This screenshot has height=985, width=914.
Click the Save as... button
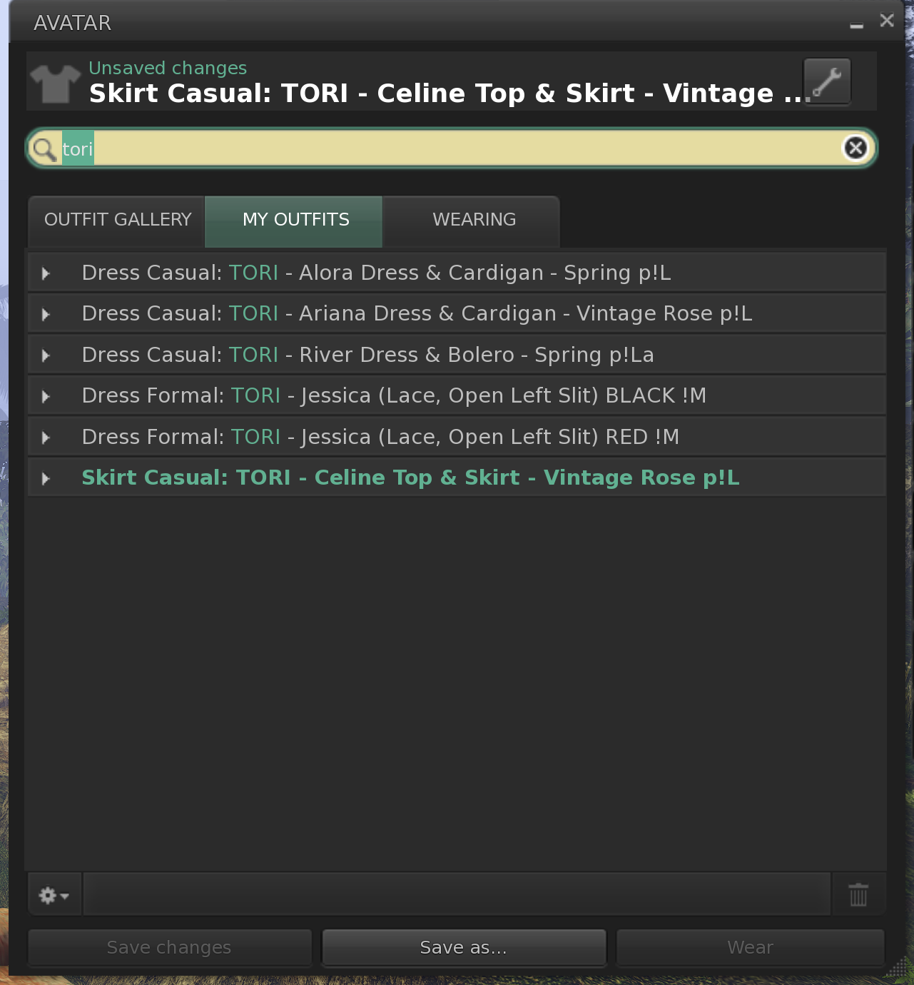coord(464,948)
